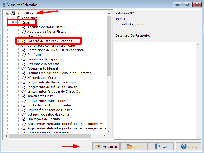Screen dimensions: 204x153
Task: Select Analítico de Notas Fiscais report
Action: [46, 27]
